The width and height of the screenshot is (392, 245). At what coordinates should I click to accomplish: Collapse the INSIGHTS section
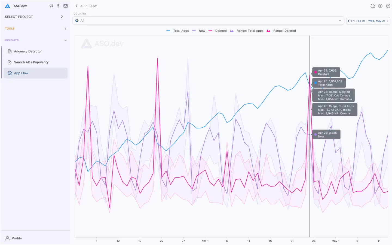coord(66,40)
